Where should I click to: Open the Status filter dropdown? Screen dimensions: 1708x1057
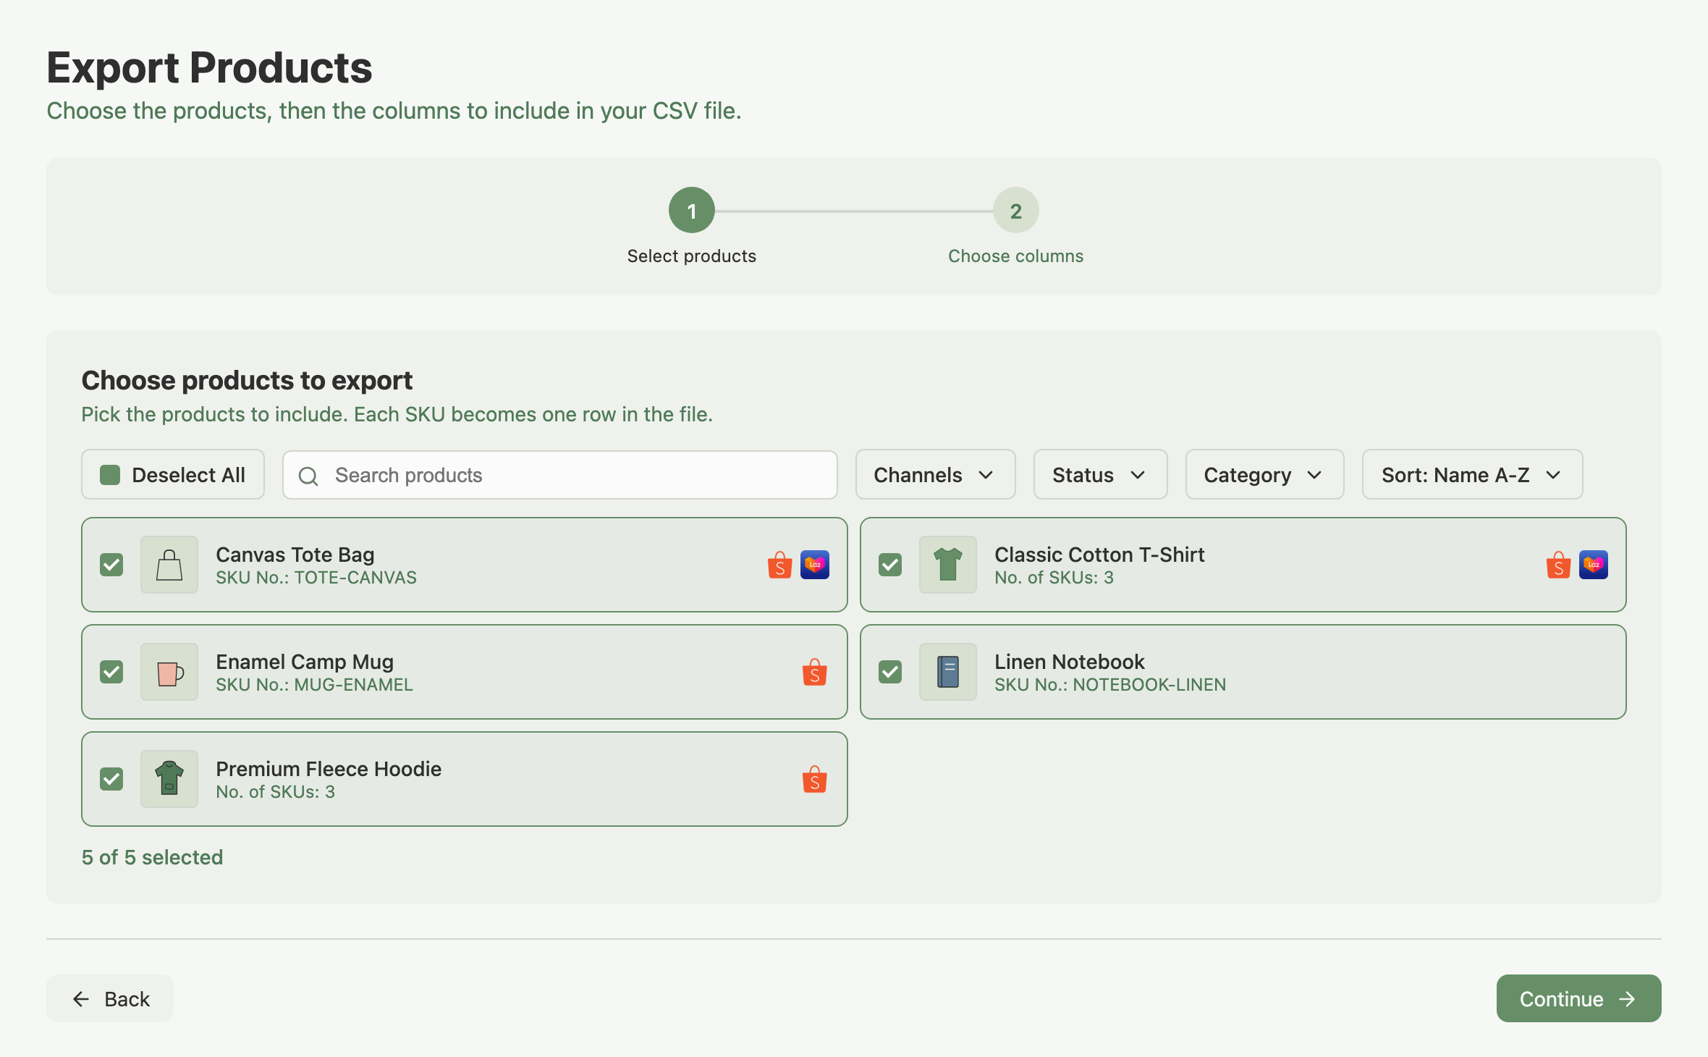click(1100, 475)
